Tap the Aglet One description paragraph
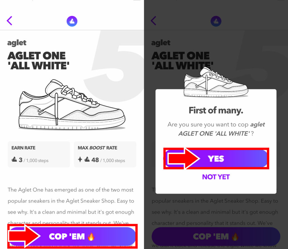 tap(71, 206)
